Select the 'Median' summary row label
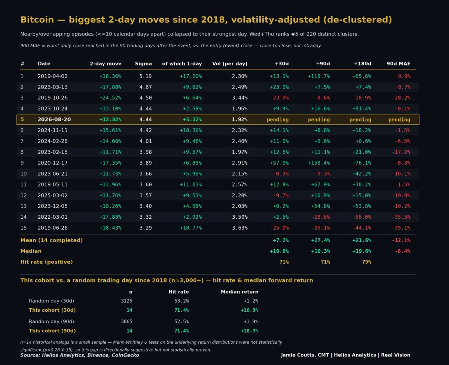 click(31, 251)
